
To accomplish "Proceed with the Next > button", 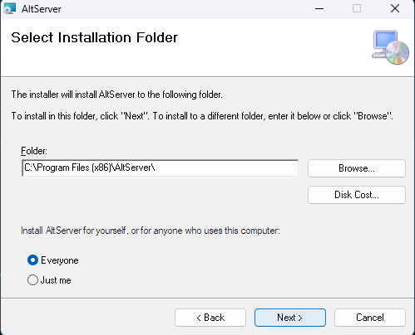I will tap(290, 318).
